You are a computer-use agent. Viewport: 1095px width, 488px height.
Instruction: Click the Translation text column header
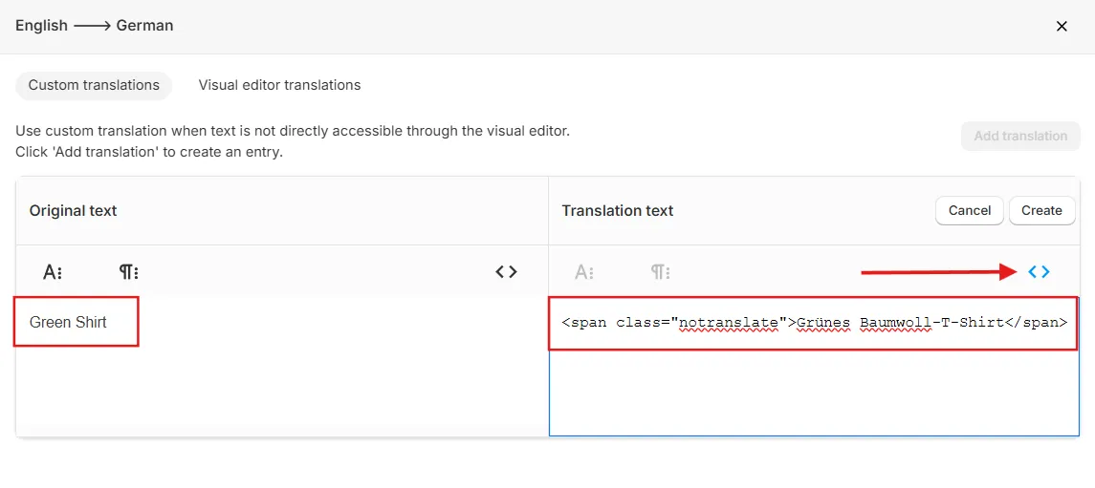tap(618, 210)
